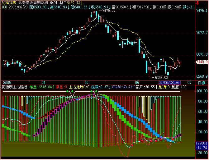Click the low price 低6481.65
209x160 pixels.
click(79, 7)
